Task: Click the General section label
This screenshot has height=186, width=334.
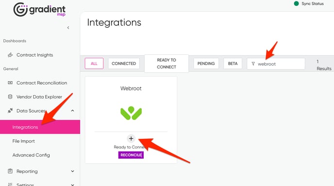Action: pos(11,69)
